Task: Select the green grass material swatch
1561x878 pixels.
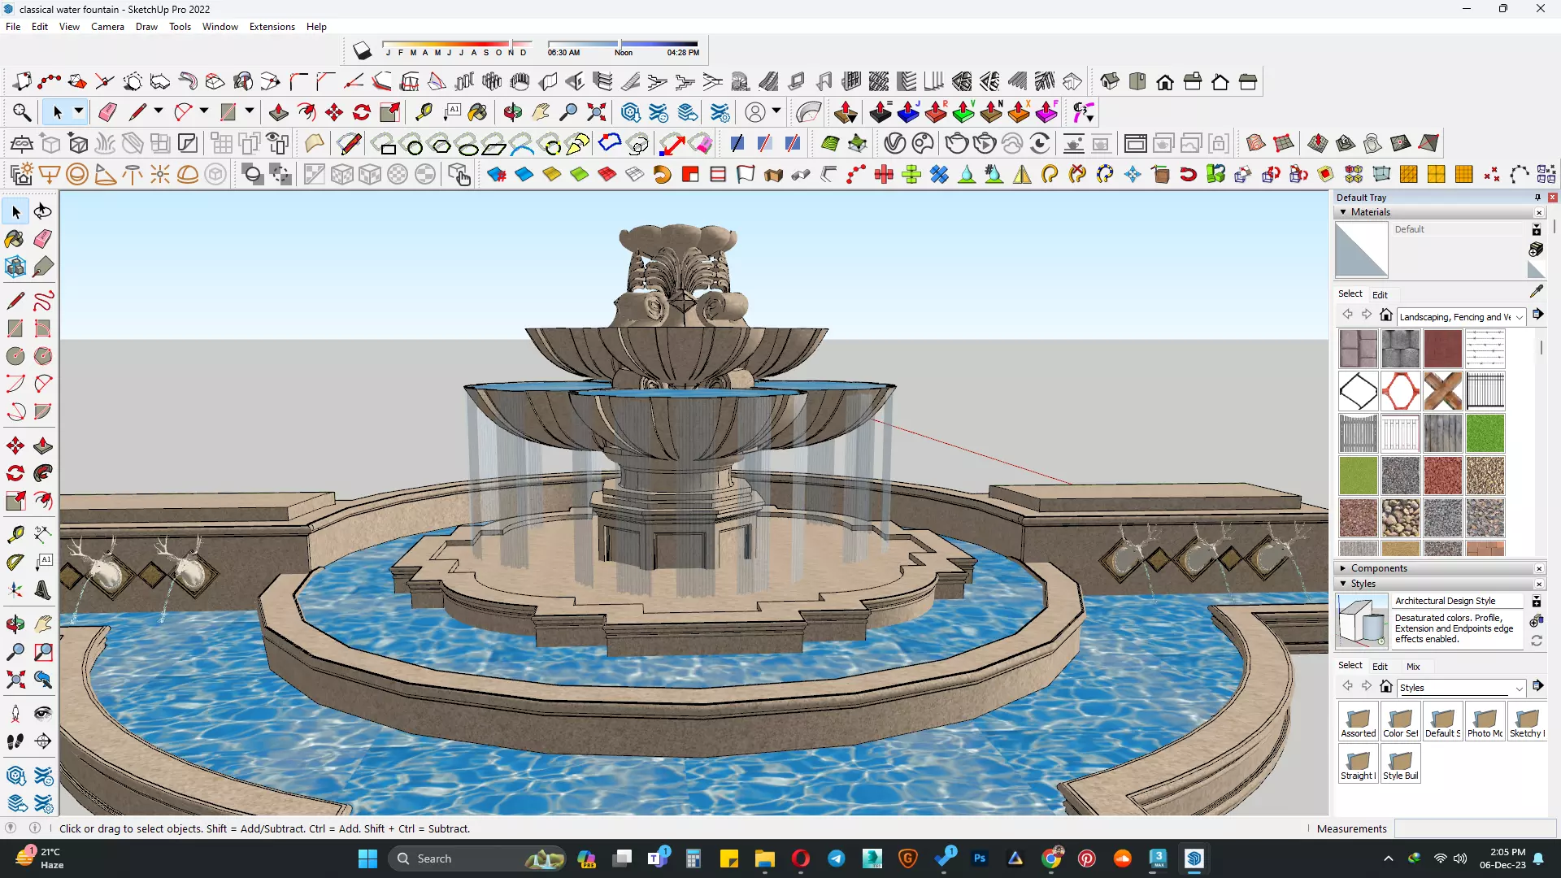Action: point(1485,433)
